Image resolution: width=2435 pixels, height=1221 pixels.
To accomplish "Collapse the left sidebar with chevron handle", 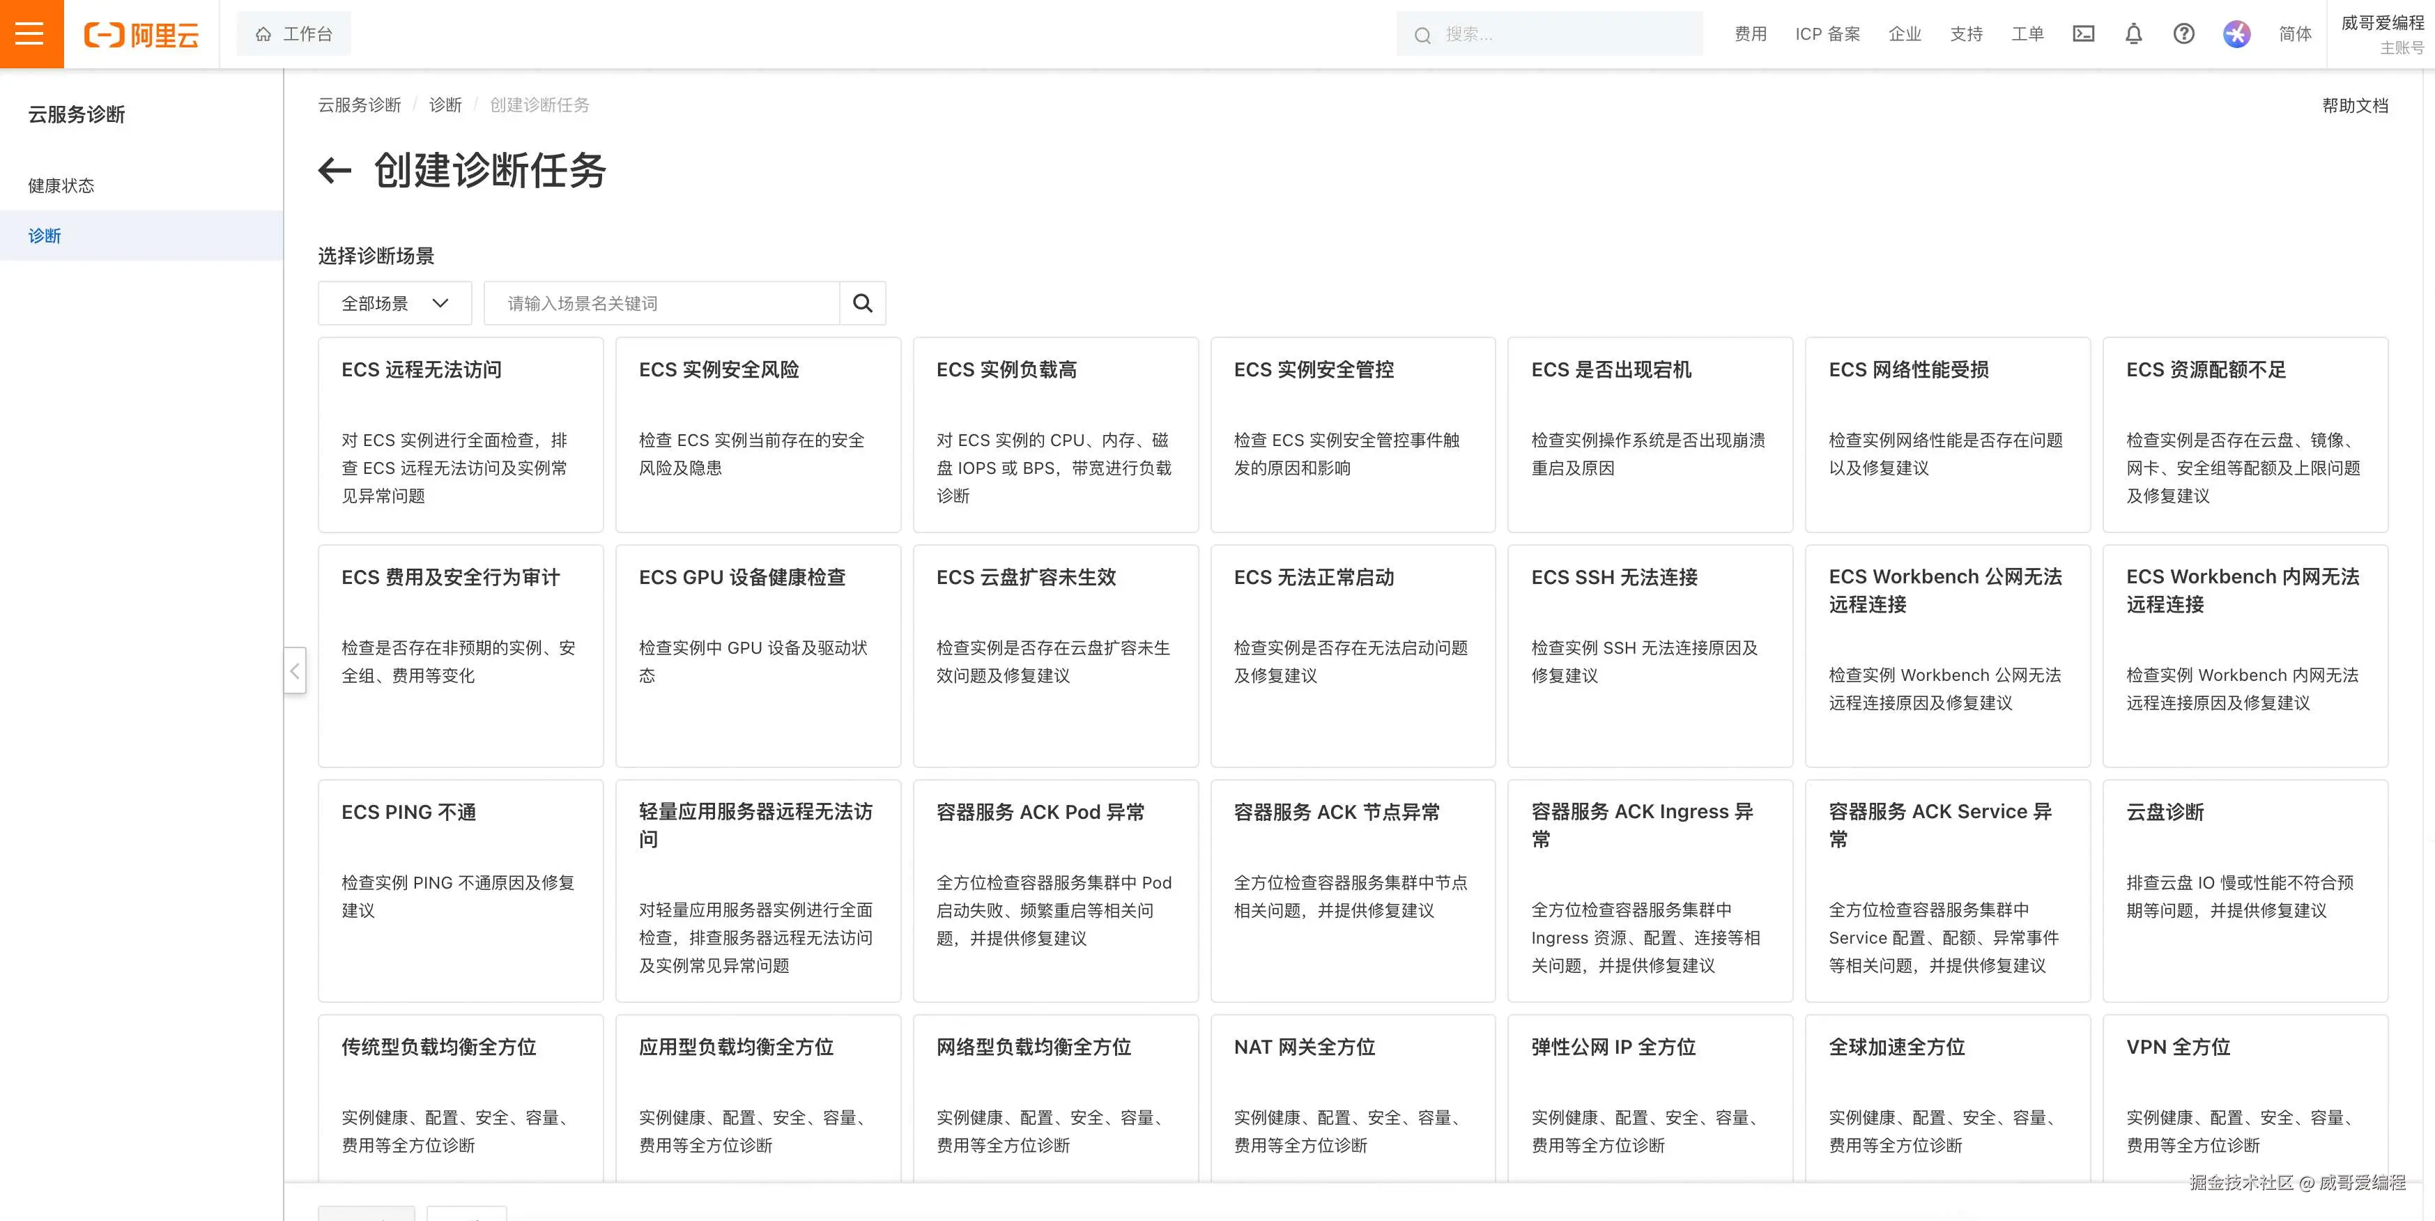I will click(295, 671).
